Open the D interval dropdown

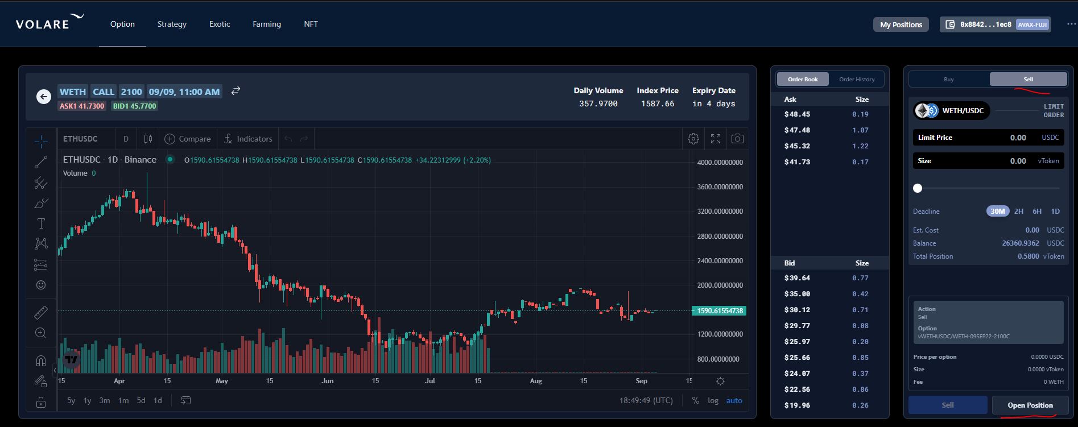pos(126,139)
